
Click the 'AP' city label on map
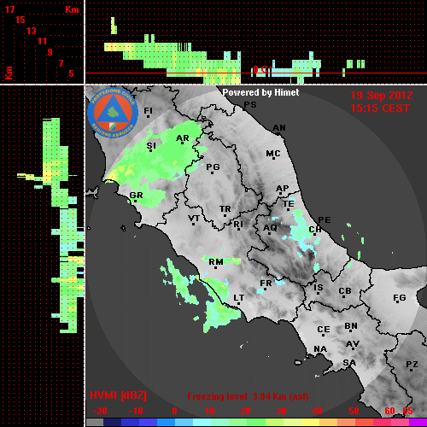pos(283,189)
